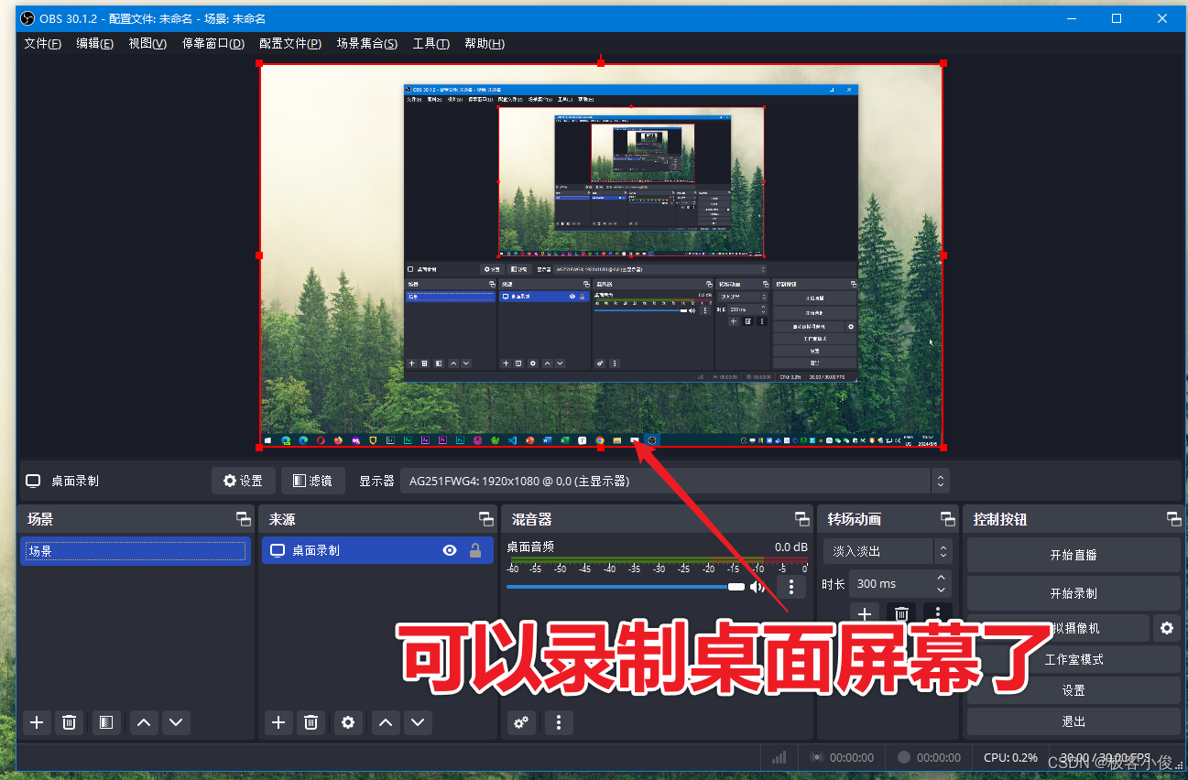Open the 滤镜 filters button
The height and width of the screenshot is (780, 1188).
(x=313, y=481)
